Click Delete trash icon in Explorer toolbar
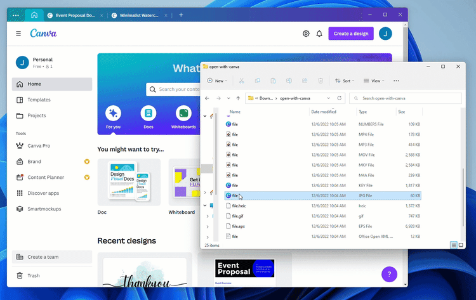 321,81
